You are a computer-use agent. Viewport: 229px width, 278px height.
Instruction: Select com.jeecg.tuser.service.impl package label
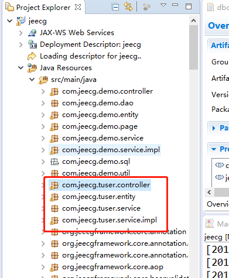coord(110,220)
